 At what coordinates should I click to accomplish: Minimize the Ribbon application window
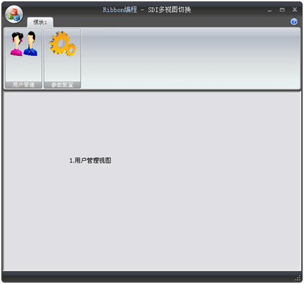tap(270, 10)
